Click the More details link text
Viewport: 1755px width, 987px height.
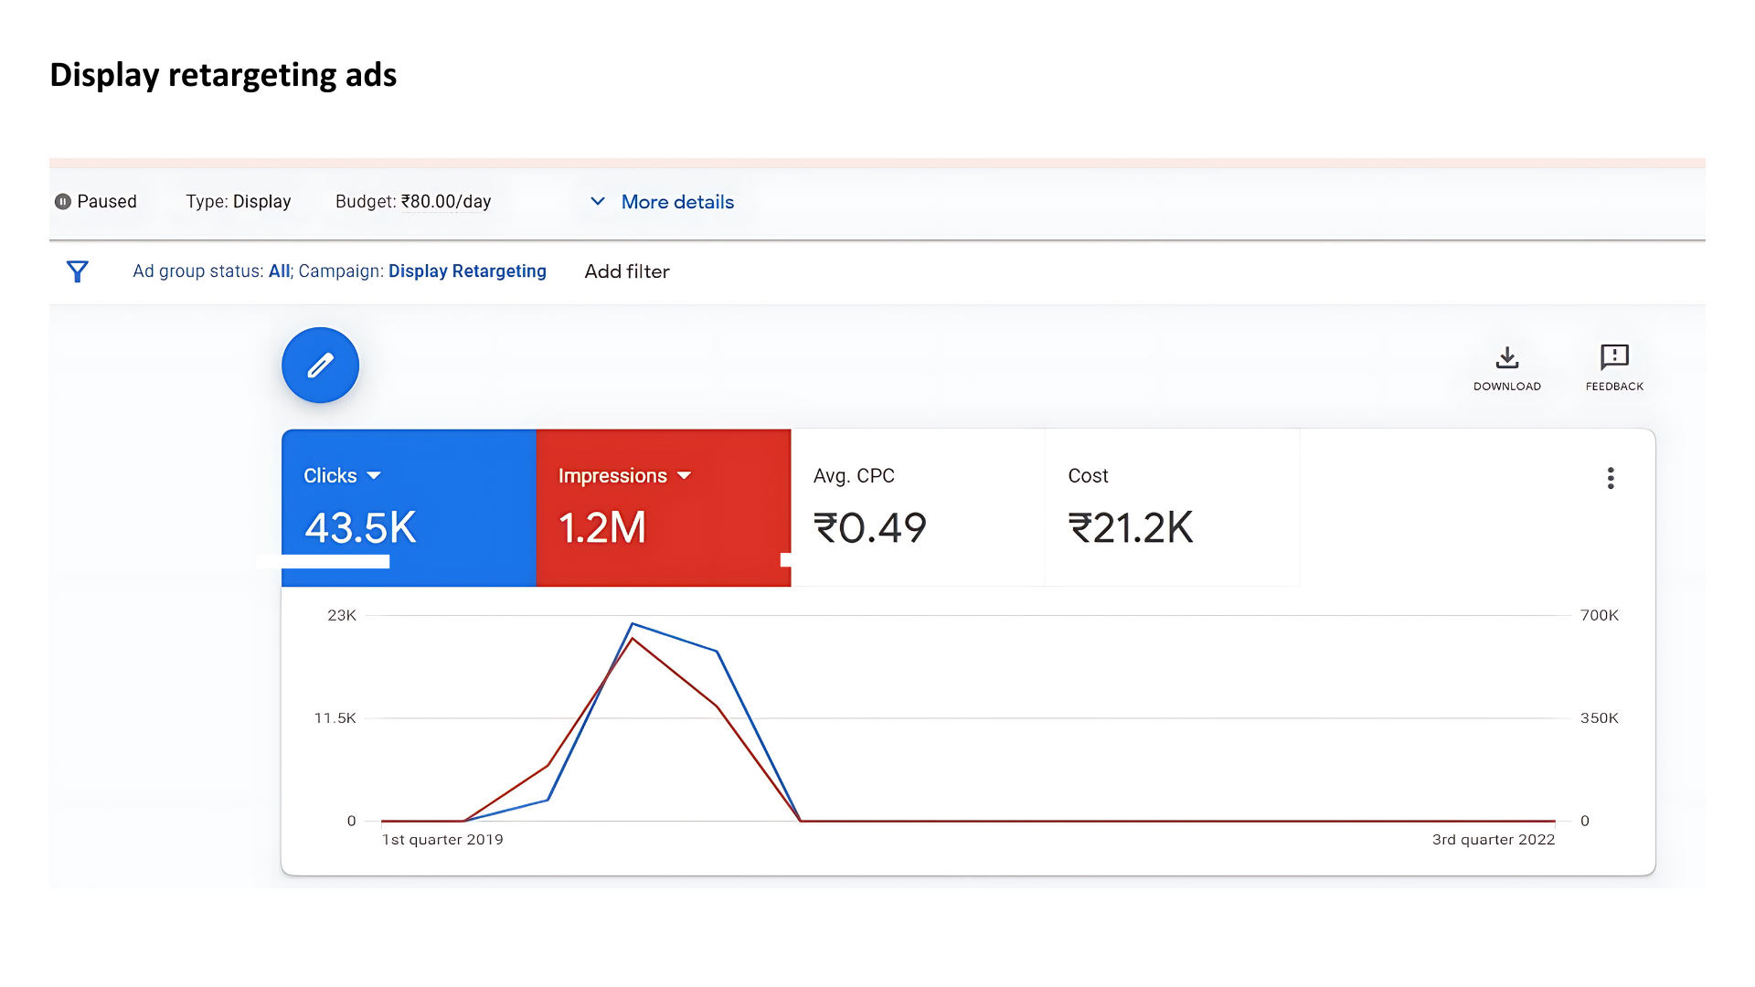click(x=677, y=202)
